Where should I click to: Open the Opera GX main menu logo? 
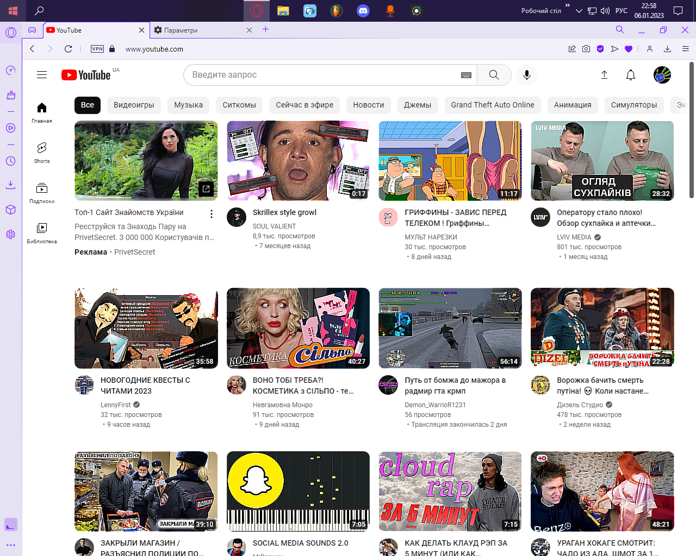click(11, 32)
